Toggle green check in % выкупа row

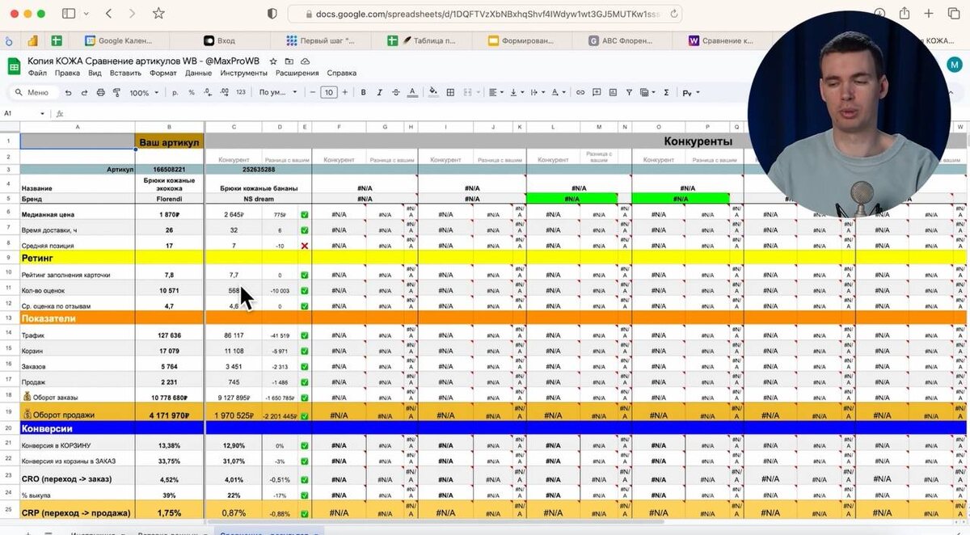pos(305,495)
